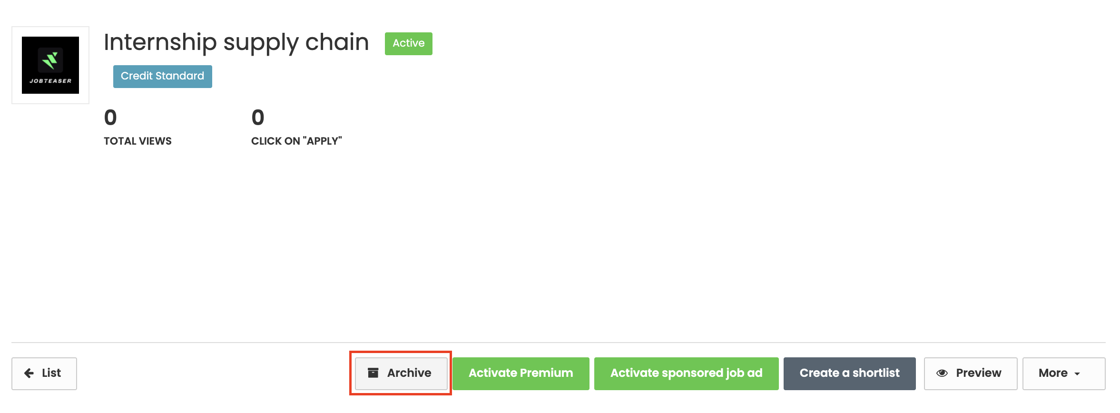Click the total views count number

click(x=110, y=118)
